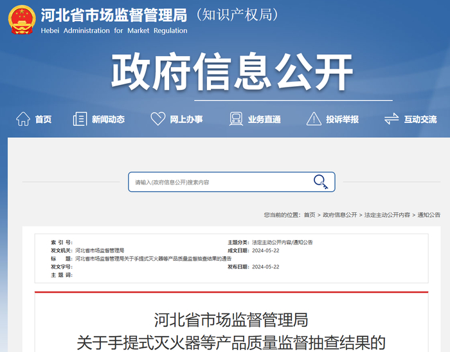This screenshot has width=450, height=352.
Task: Click the article headline line 关于手提式灭火器等产品质量监督抽查结果的
Action: 231,342
